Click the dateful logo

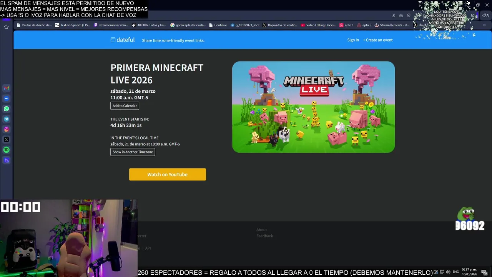[x=123, y=40]
